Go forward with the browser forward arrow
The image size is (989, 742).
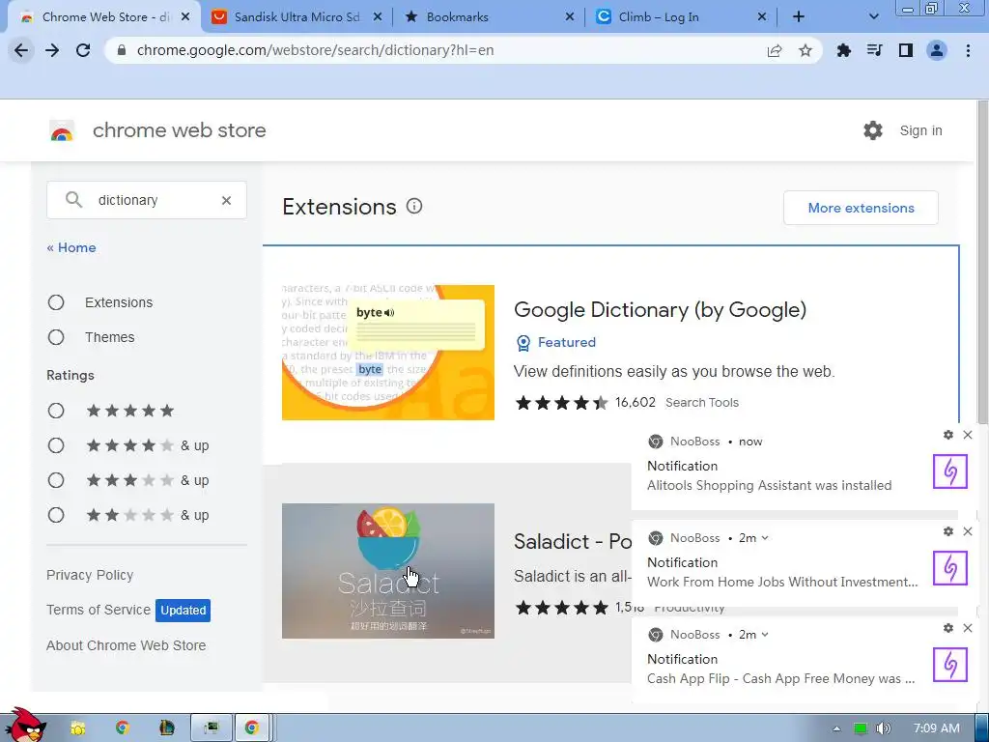(52, 50)
